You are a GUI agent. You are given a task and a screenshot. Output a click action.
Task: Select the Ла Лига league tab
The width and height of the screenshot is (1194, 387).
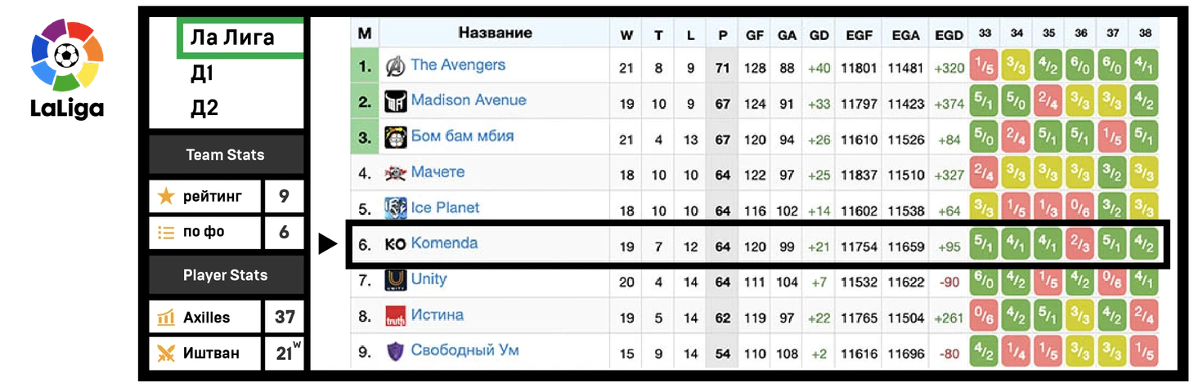tap(232, 38)
